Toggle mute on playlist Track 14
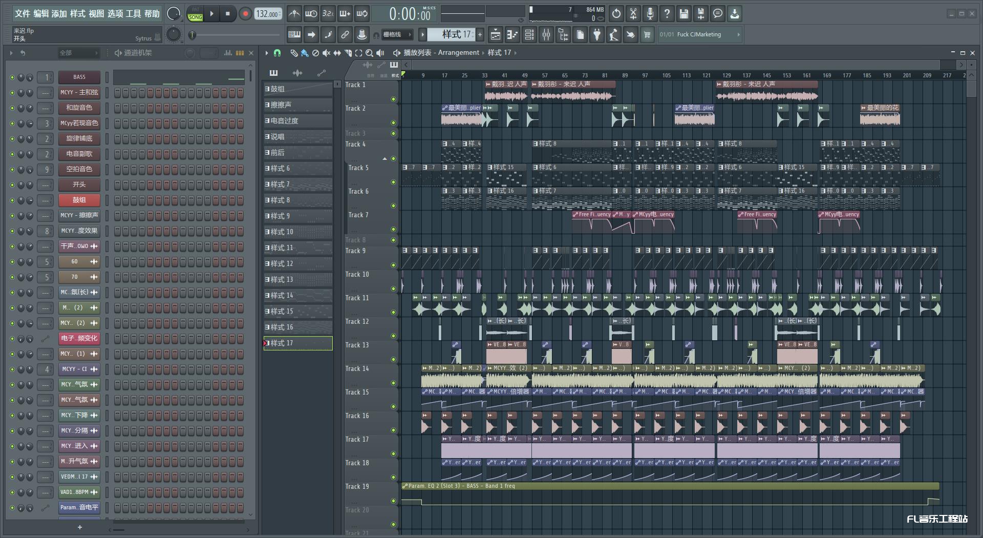 [393, 383]
